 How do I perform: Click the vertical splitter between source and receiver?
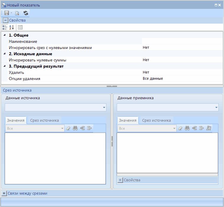point(112,141)
